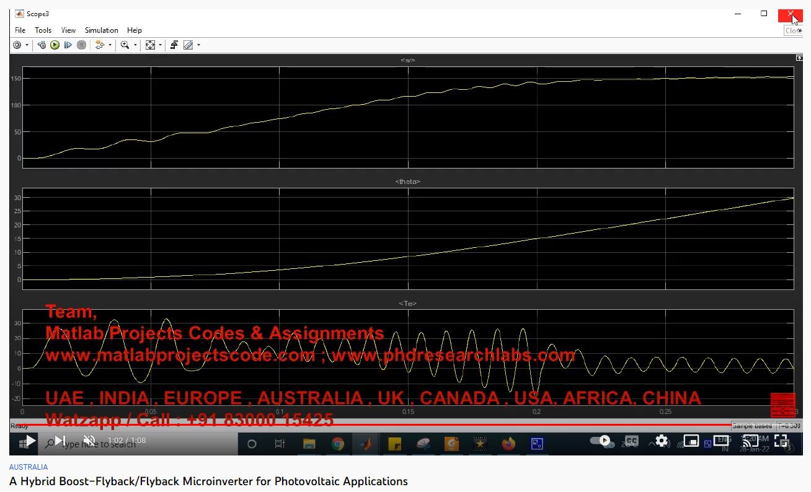Image resolution: width=811 pixels, height=492 pixels.
Task: Expand the zoom tool dropdown arrow
Action: pos(135,45)
